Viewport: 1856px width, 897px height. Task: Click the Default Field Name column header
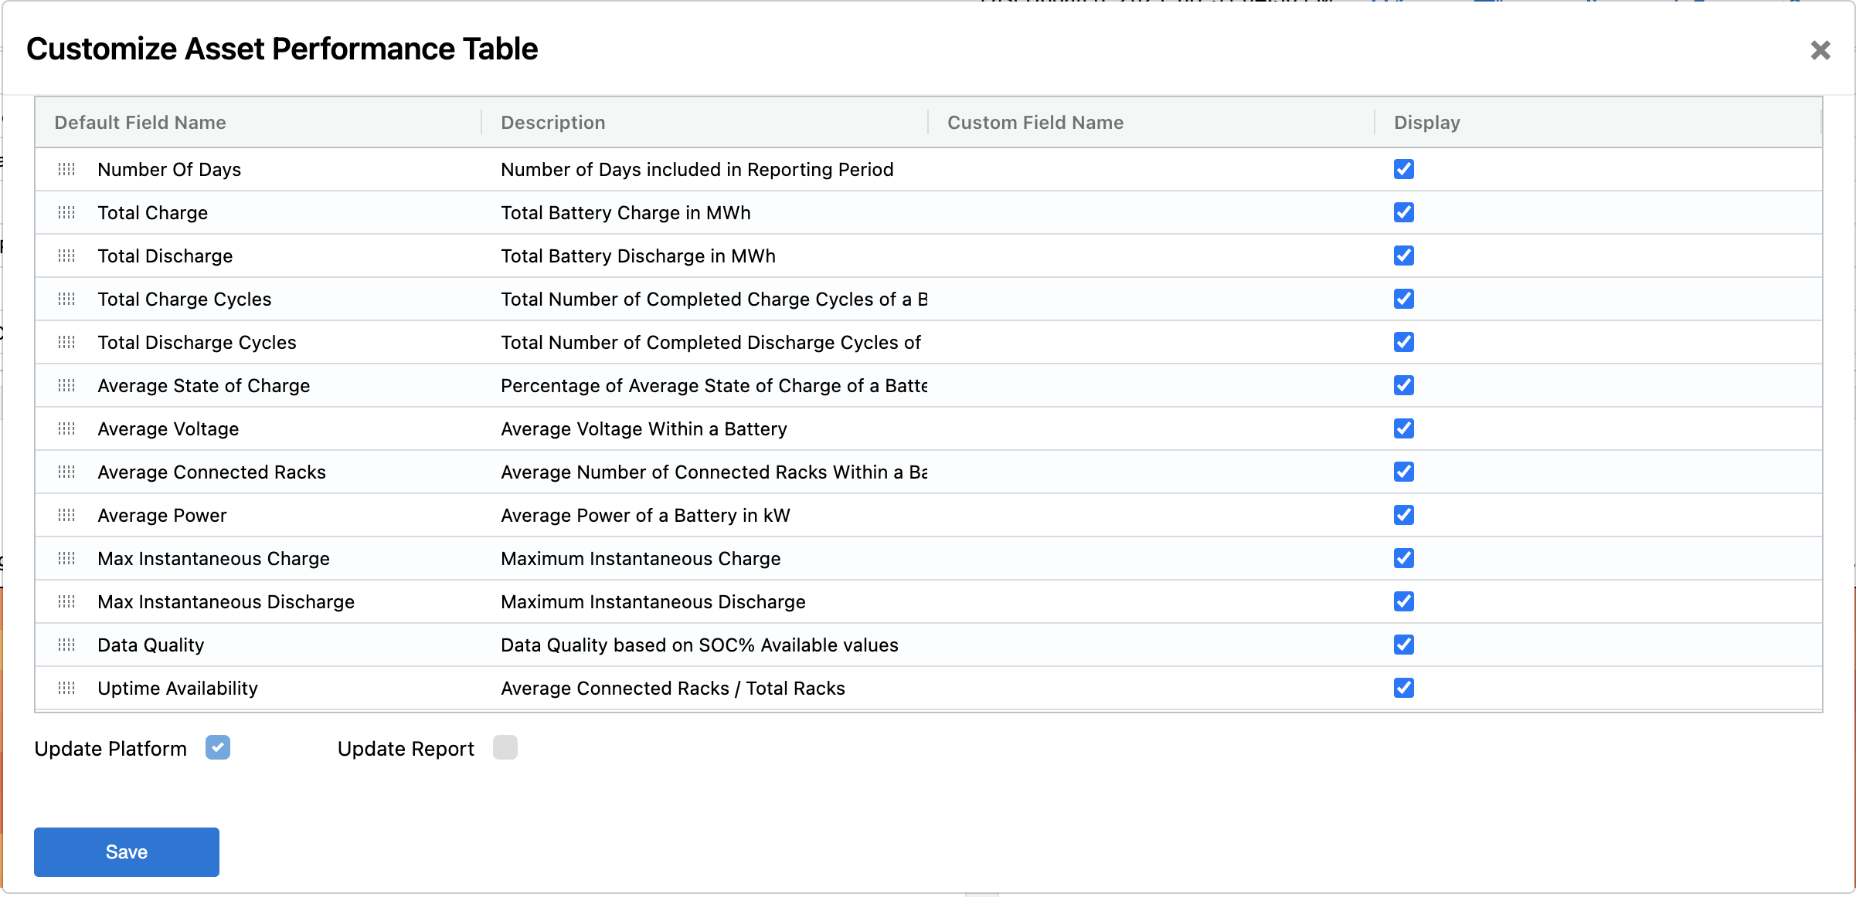pyautogui.click(x=141, y=123)
